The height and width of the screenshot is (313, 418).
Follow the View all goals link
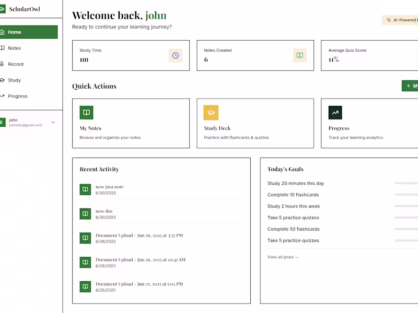[x=282, y=257]
